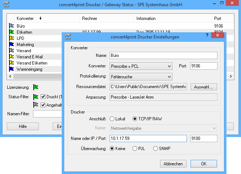Toggle the Angehalten status filter checkbox
The height and width of the screenshot is (174, 241).
[x=43, y=105]
